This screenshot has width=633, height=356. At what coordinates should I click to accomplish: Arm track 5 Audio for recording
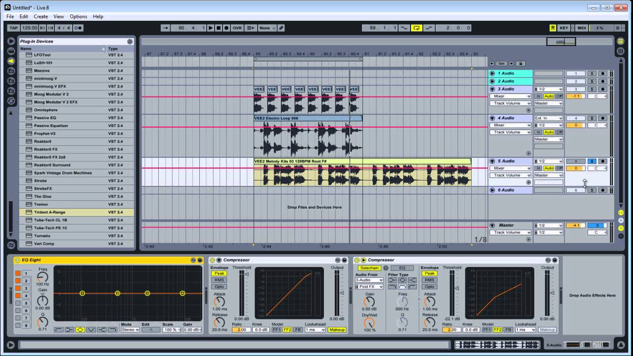point(602,161)
